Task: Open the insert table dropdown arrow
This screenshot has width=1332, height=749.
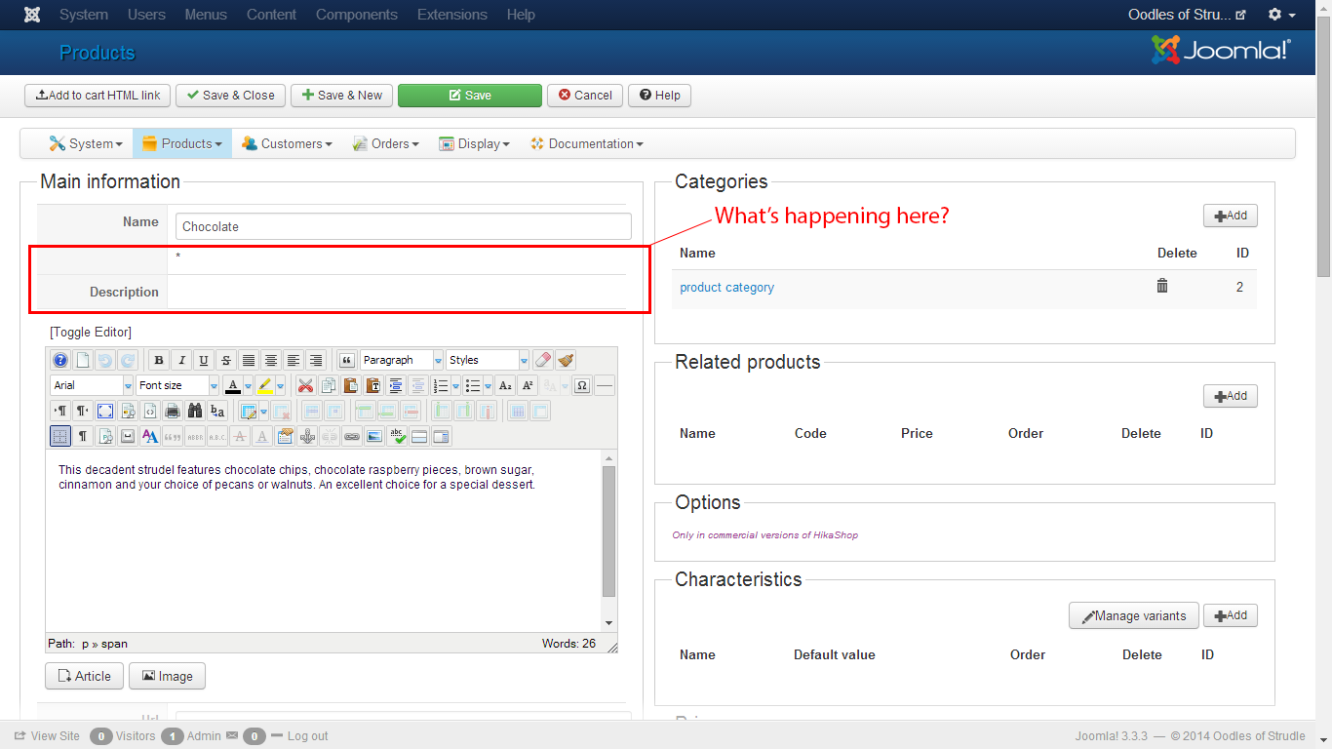Action: pyautogui.click(x=263, y=411)
